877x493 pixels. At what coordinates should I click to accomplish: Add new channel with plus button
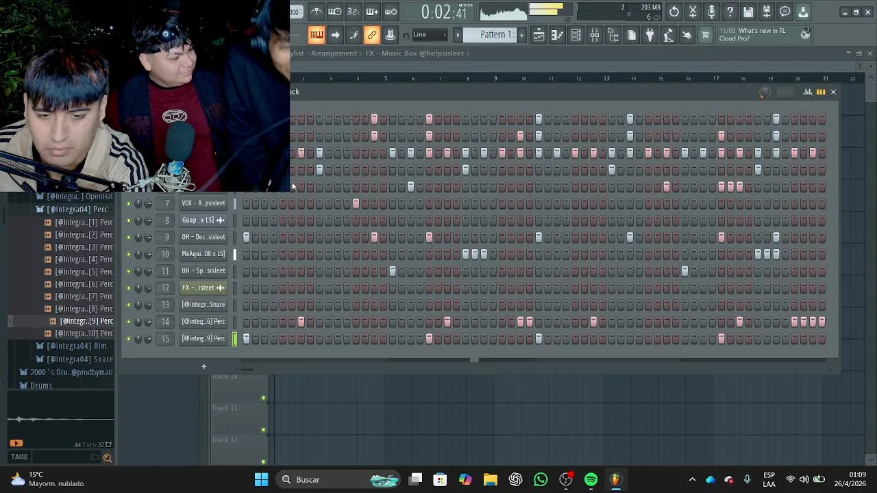point(203,366)
